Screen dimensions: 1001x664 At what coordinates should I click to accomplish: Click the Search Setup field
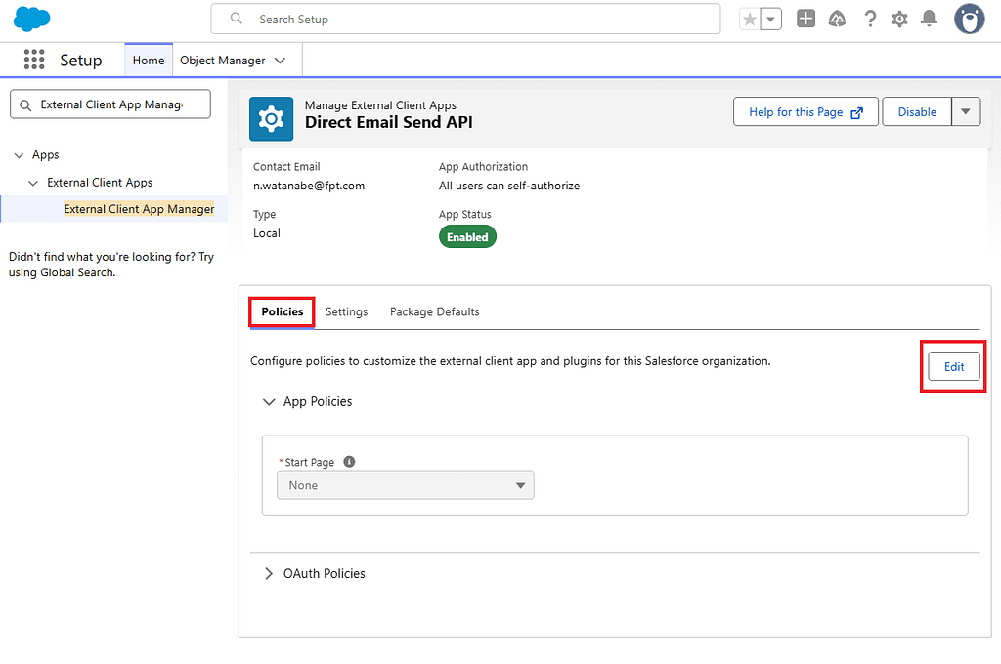click(x=465, y=20)
